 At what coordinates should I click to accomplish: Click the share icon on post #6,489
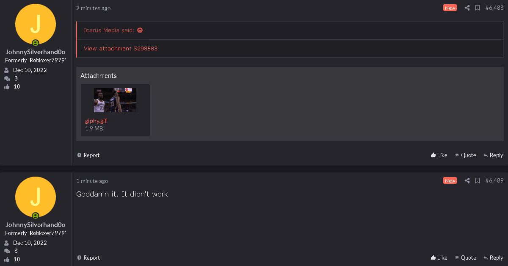click(467, 180)
